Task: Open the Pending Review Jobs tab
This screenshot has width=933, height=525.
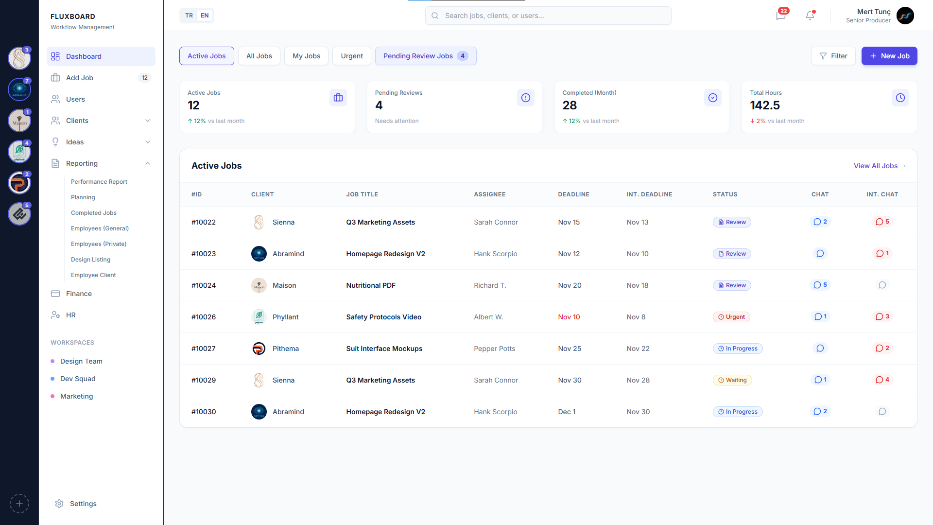Action: 425,56
